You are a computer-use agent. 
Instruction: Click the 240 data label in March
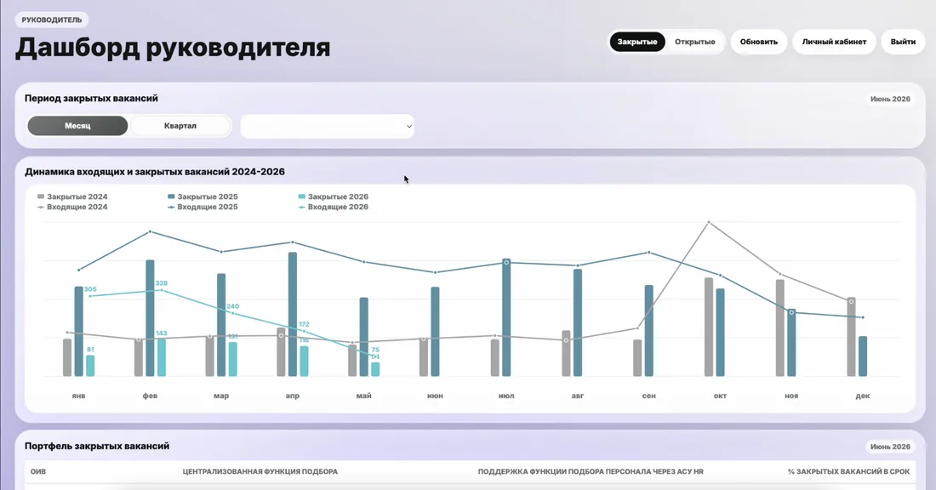pyautogui.click(x=233, y=306)
